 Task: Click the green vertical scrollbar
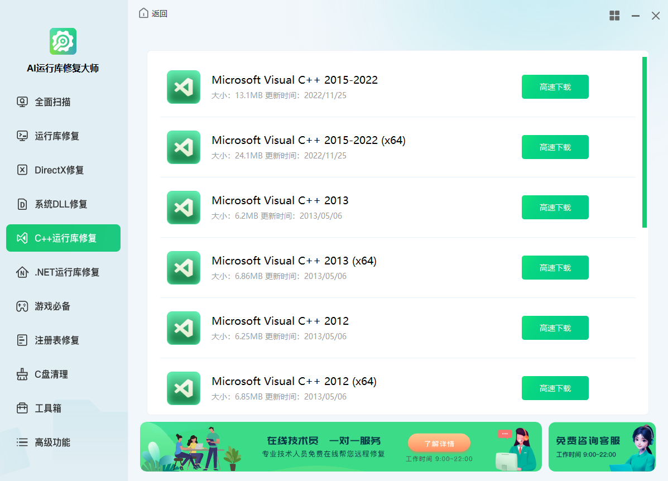[x=645, y=142]
